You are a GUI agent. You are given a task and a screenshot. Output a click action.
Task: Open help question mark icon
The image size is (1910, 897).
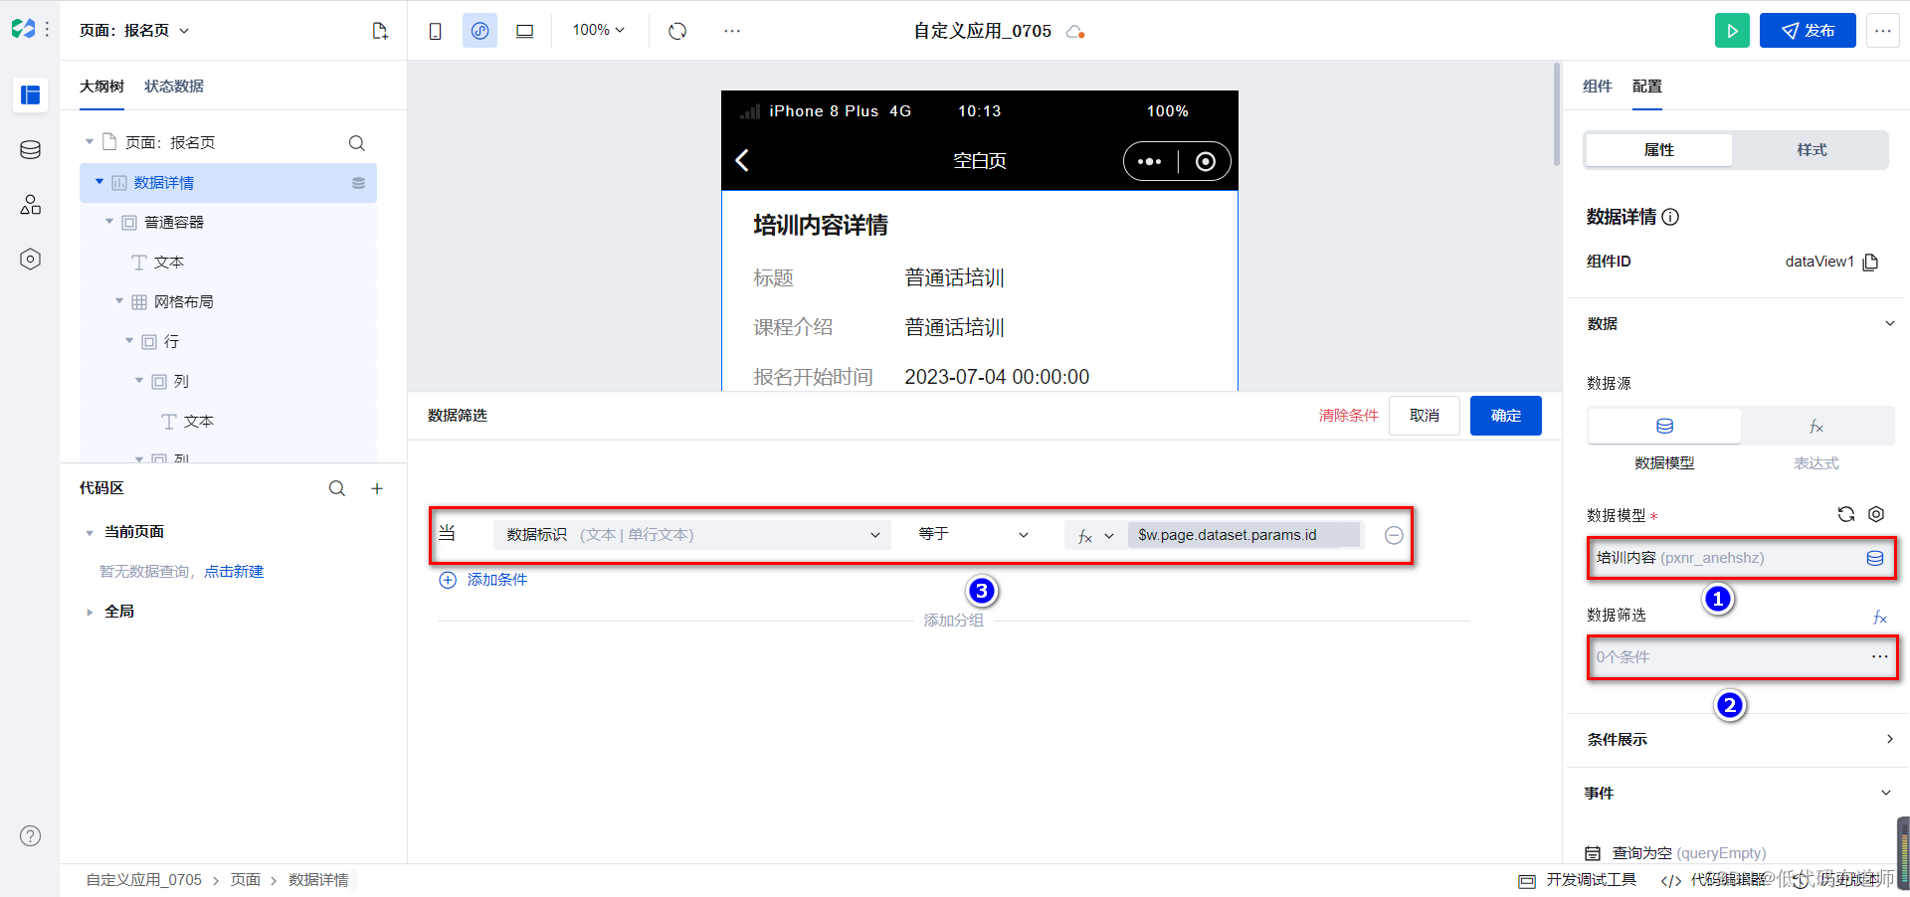[x=31, y=835]
